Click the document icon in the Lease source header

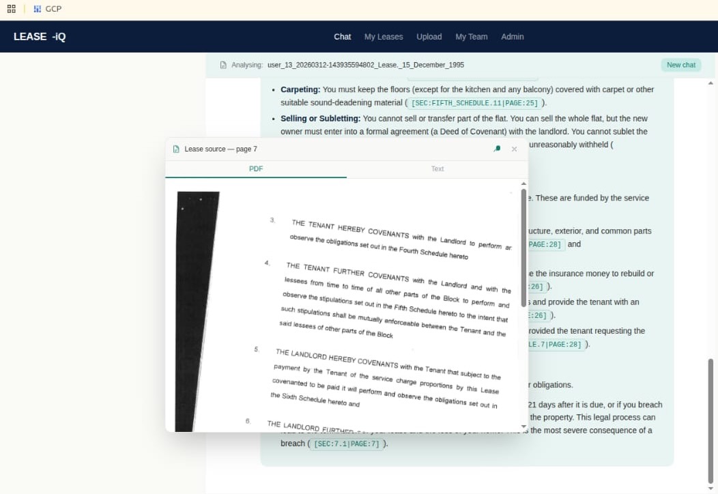tap(176, 149)
